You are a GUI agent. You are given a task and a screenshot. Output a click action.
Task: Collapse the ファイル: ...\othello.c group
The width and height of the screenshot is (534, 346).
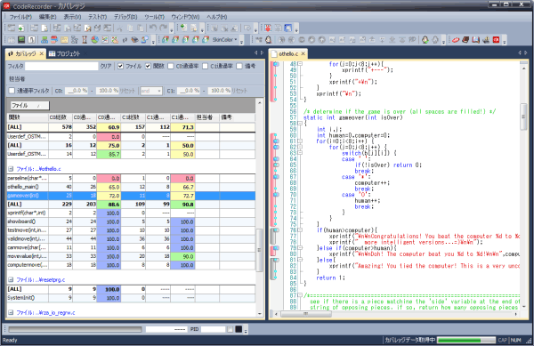coord(11,169)
